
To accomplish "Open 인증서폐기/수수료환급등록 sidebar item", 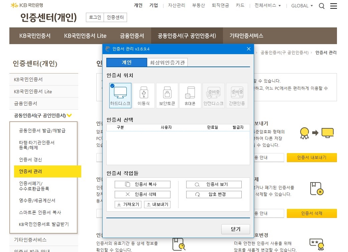I will pos(34,186).
